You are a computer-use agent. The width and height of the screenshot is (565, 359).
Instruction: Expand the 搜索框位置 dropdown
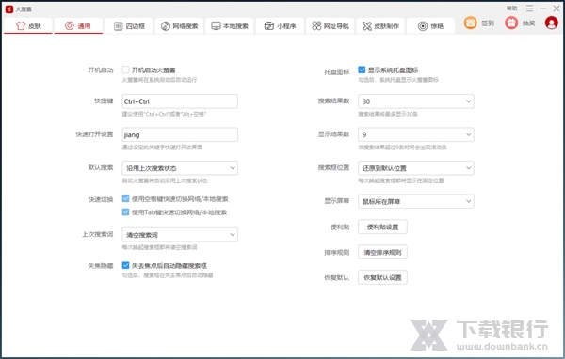coord(416,168)
